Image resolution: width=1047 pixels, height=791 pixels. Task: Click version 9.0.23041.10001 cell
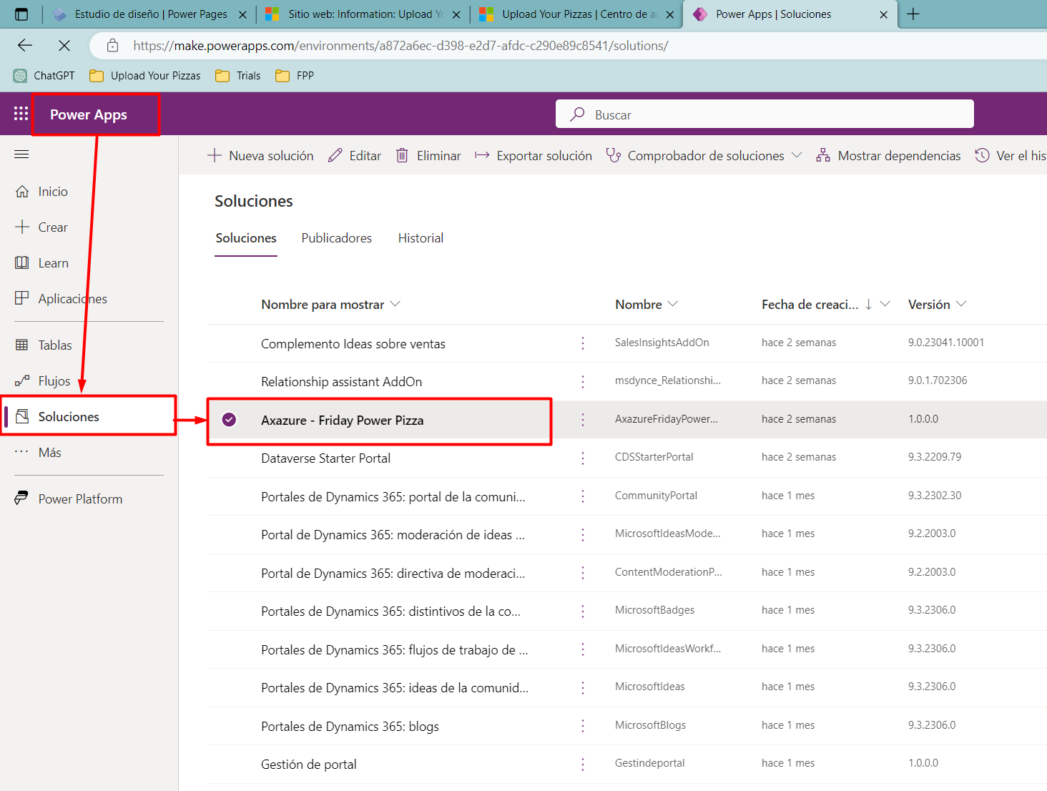(x=946, y=343)
